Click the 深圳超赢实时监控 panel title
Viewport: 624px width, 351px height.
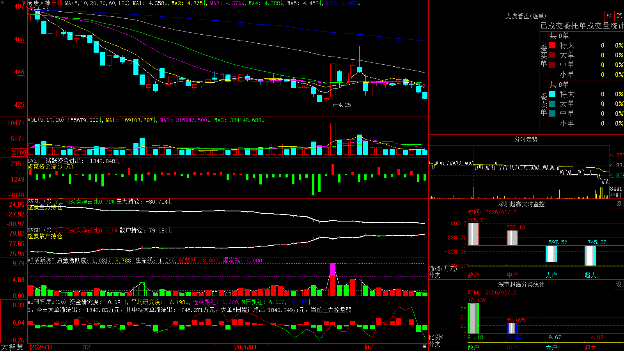tap(521, 204)
